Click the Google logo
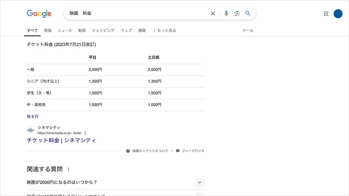The width and height of the screenshot is (349, 196). pyautogui.click(x=39, y=14)
